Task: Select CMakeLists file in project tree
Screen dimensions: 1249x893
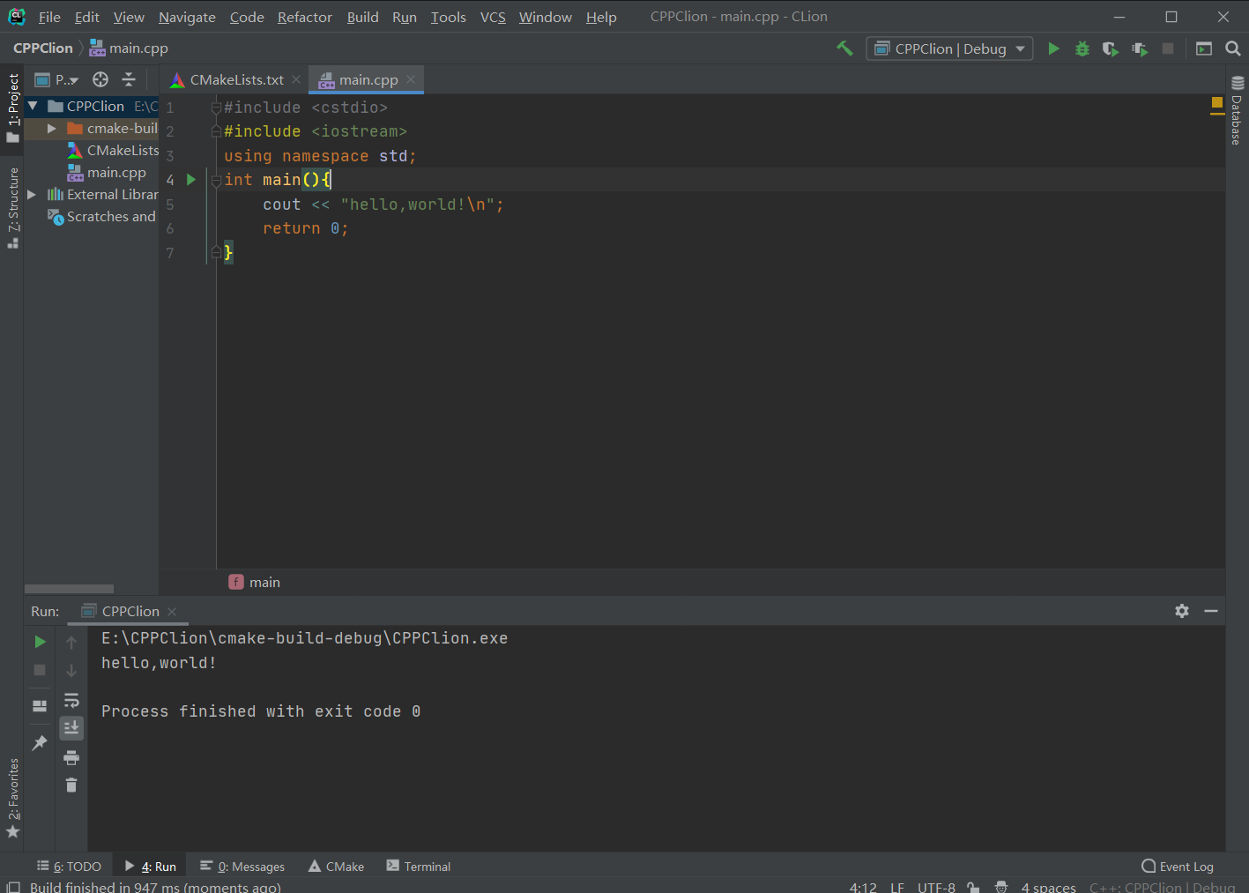Action: (x=114, y=151)
